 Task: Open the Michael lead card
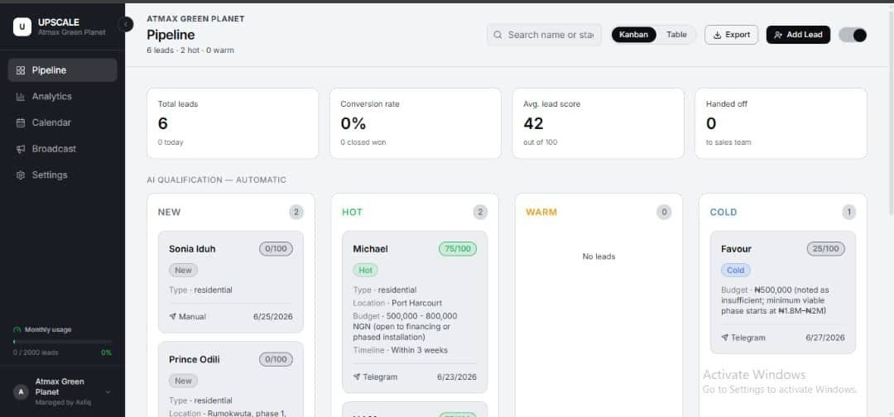point(415,312)
